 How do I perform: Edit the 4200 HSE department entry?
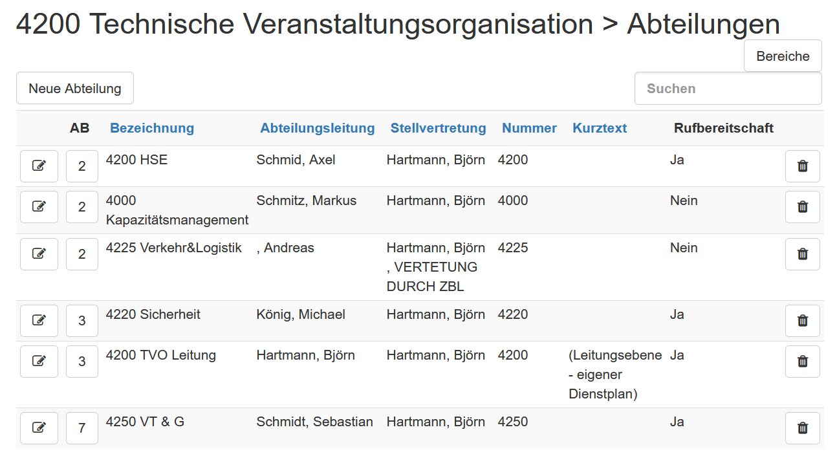(39, 166)
